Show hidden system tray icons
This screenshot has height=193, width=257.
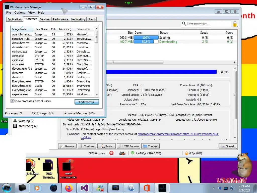click(213, 188)
